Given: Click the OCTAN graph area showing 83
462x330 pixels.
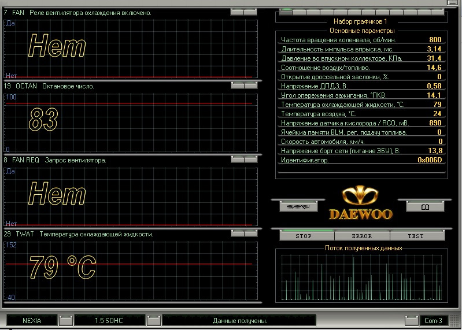Looking at the screenshot, I should [131, 123].
